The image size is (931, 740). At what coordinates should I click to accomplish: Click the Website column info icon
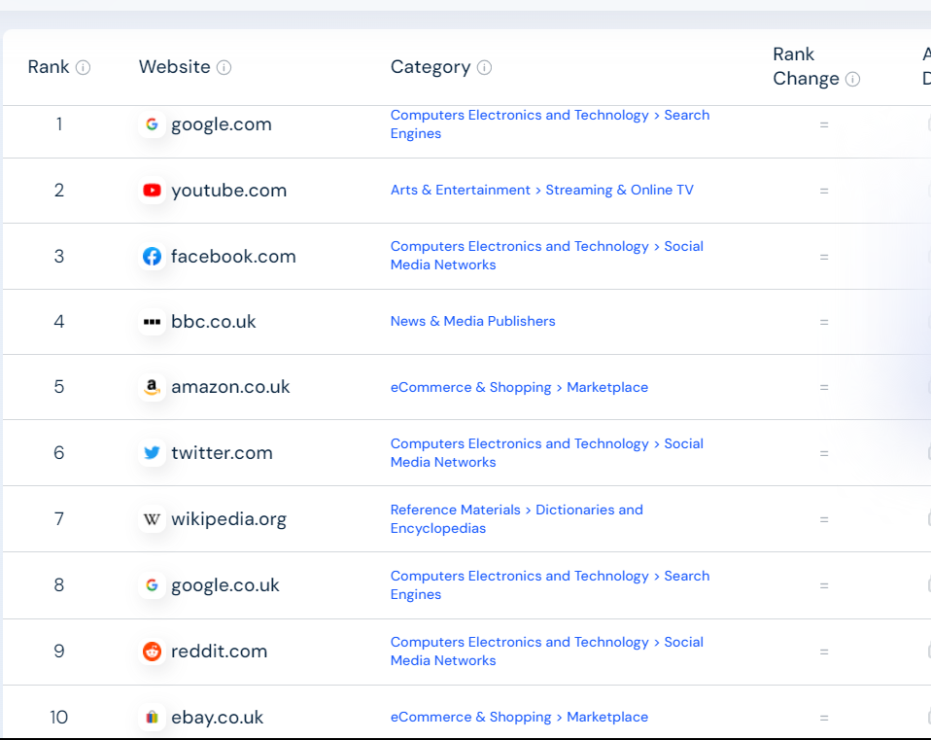point(224,68)
